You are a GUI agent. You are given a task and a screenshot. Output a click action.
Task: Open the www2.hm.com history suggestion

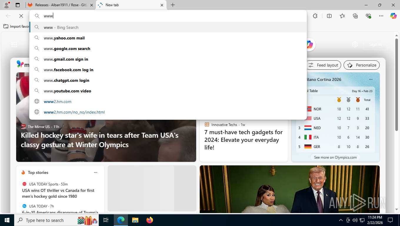pos(168,102)
